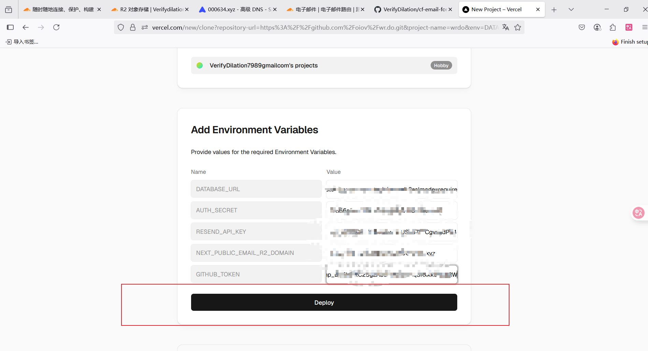Click the DATABASE_URL value field
Viewport: 648px width, 351px height.
coord(391,189)
